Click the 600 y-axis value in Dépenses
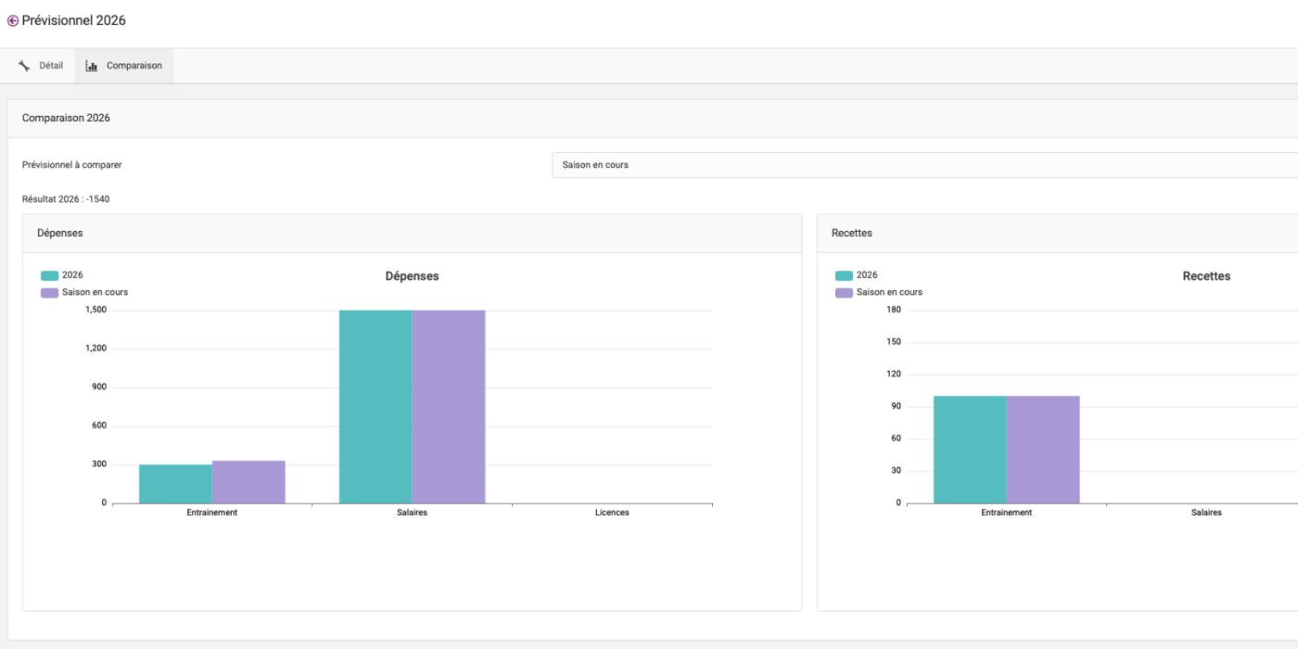Screen dimensions: 1298x649 (98, 426)
